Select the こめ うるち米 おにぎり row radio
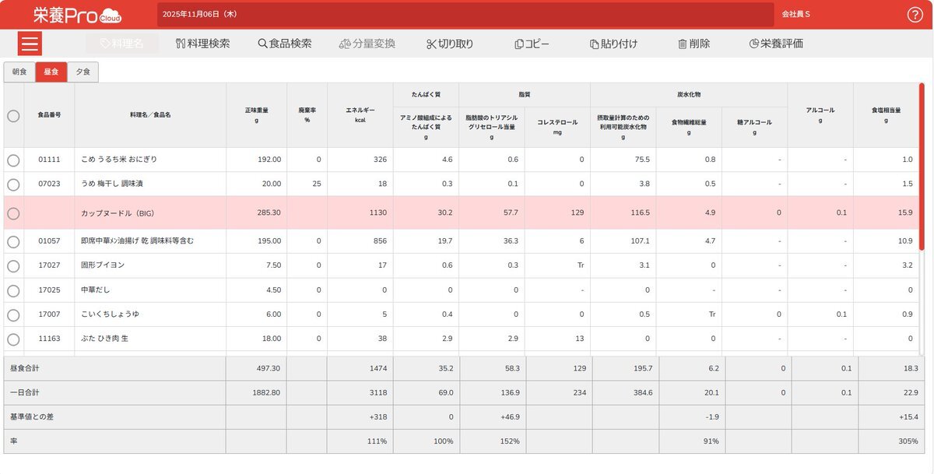The width and height of the screenshot is (934, 474). click(x=13, y=160)
